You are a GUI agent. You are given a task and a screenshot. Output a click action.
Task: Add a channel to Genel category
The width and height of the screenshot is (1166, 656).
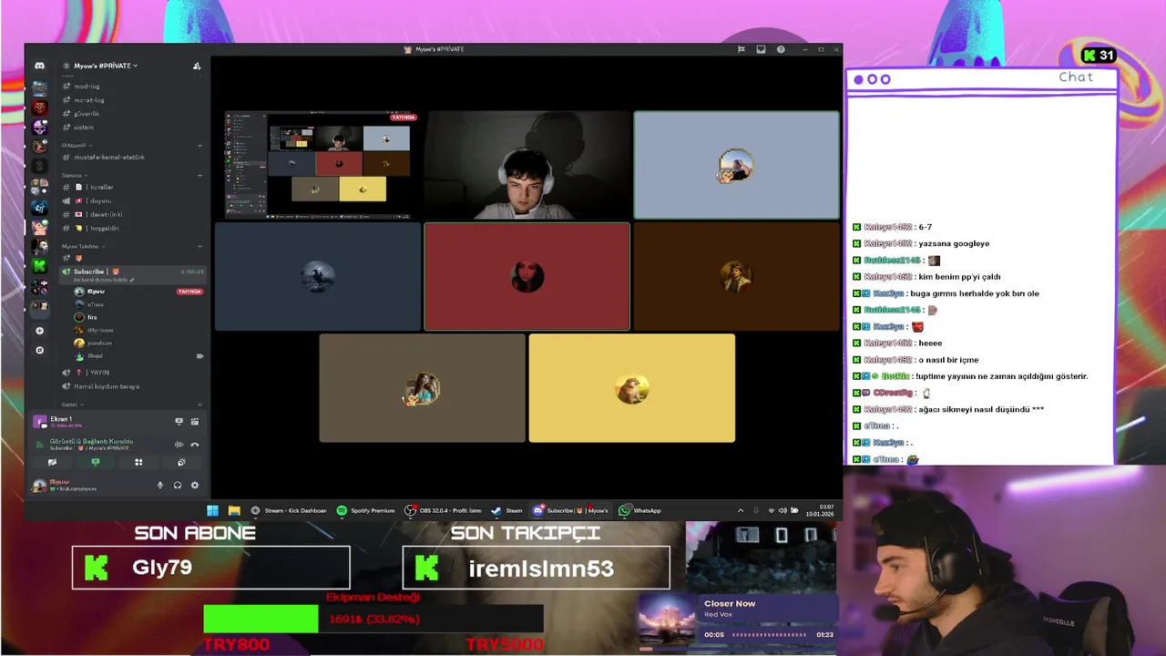[x=199, y=405]
